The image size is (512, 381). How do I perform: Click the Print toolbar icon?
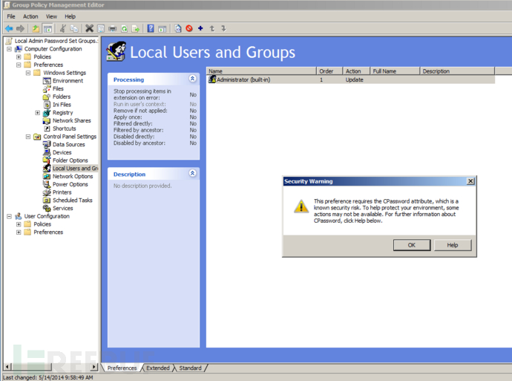click(112, 29)
